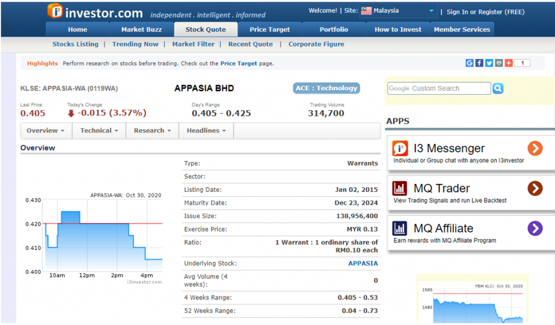Click the print icon
555x325 pixels.
click(499, 63)
